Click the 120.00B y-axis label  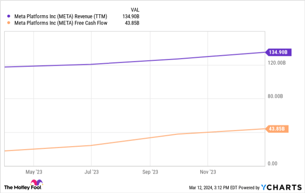tap(278, 63)
